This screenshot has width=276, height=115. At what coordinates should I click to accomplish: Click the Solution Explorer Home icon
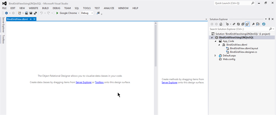pyautogui.click(x=221, y=24)
